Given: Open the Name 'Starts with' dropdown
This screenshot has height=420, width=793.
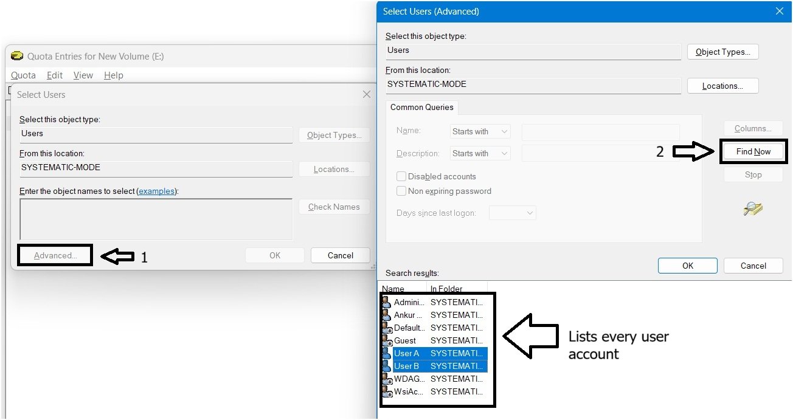Looking at the screenshot, I should coord(480,131).
